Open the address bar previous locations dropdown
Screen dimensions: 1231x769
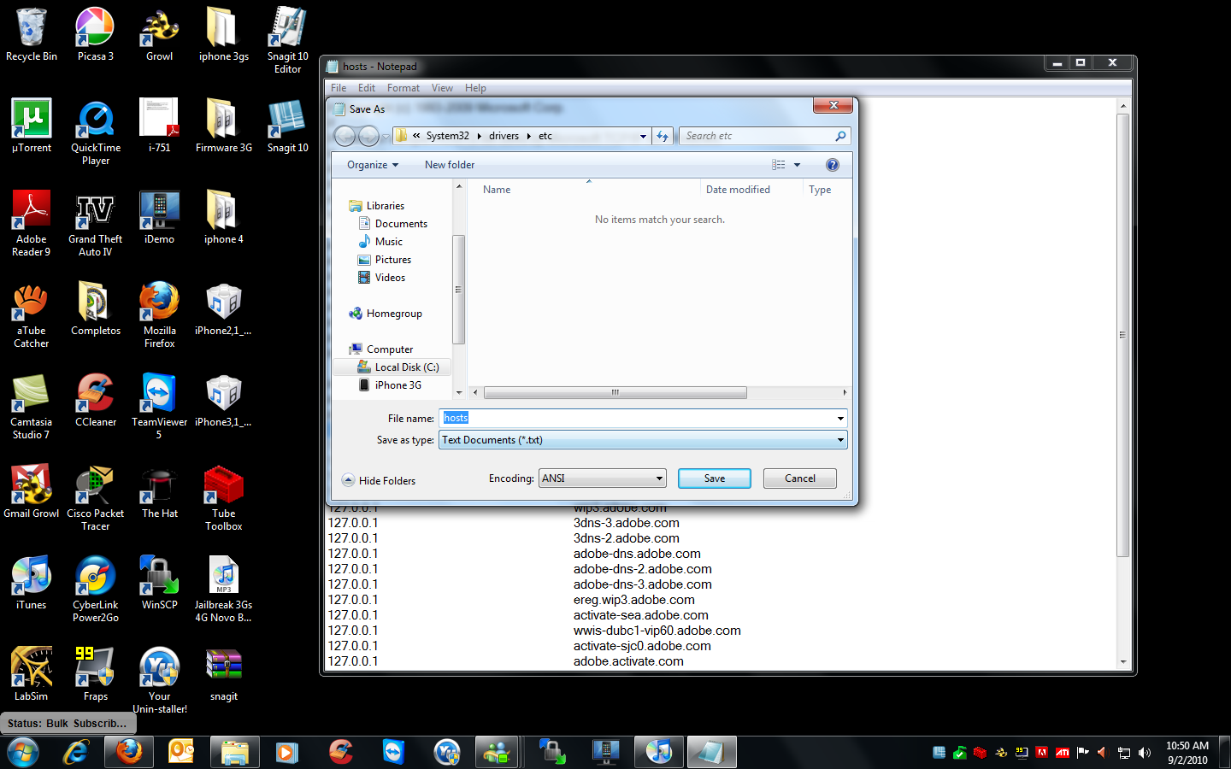643,136
